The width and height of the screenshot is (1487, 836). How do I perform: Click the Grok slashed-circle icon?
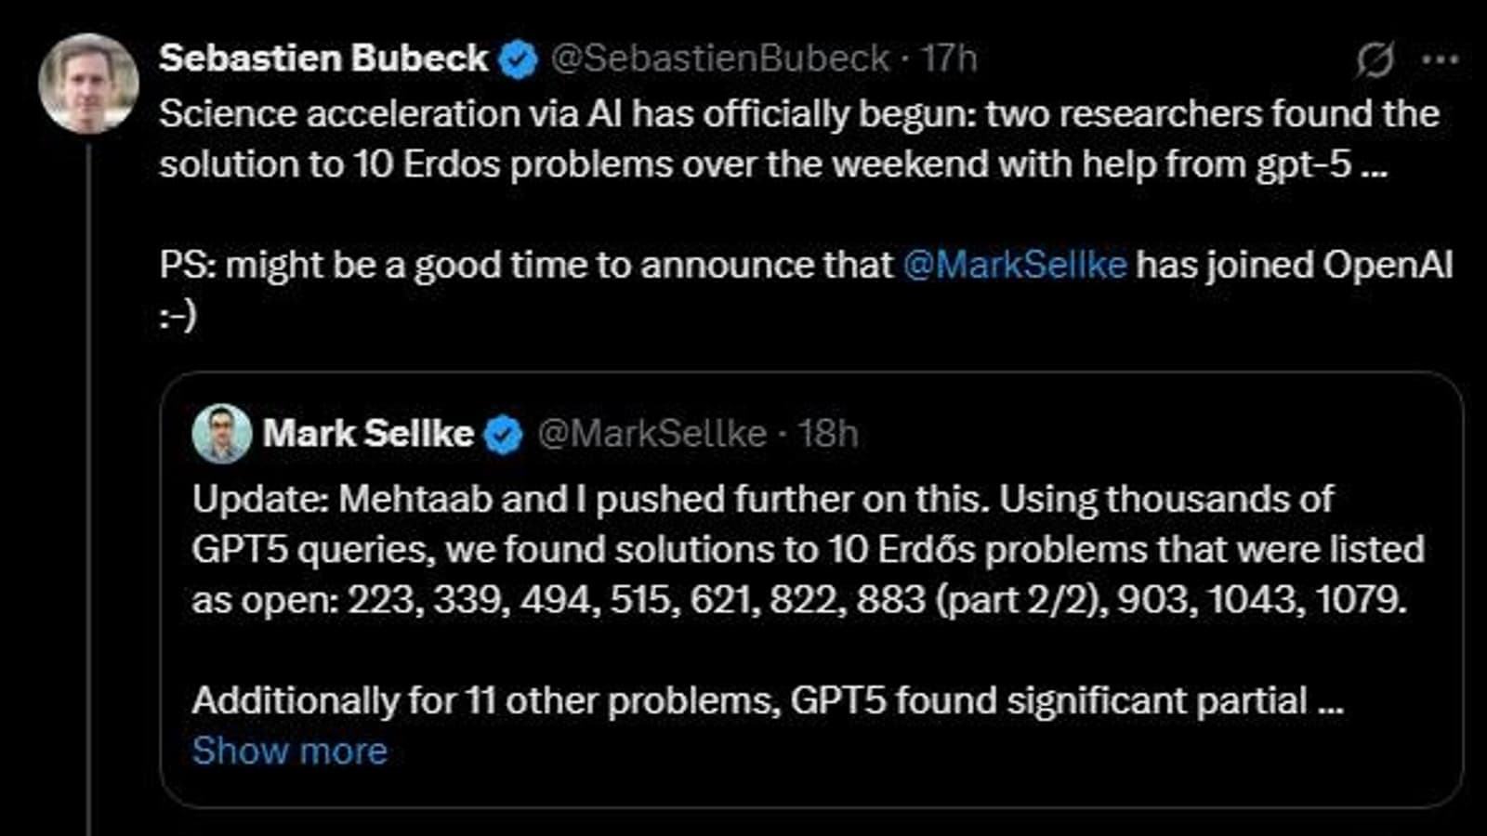point(1375,60)
